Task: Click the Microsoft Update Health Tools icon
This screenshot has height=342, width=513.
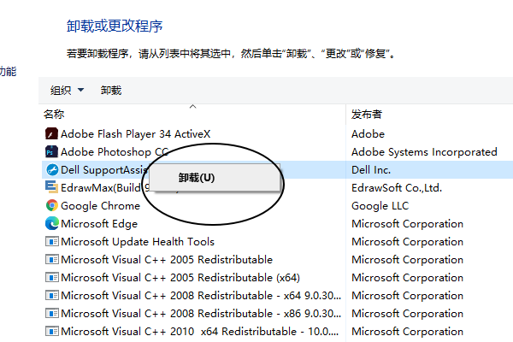Action: (51, 242)
